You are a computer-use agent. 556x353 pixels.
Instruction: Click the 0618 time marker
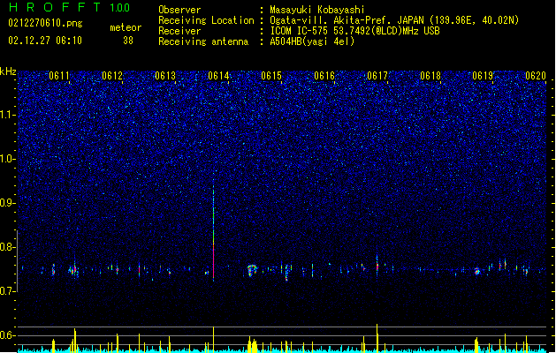[430, 76]
